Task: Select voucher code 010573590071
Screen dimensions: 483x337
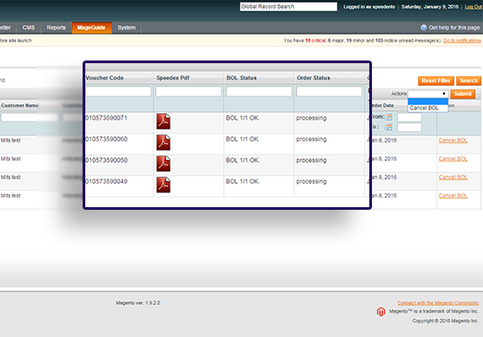Action: coord(107,118)
